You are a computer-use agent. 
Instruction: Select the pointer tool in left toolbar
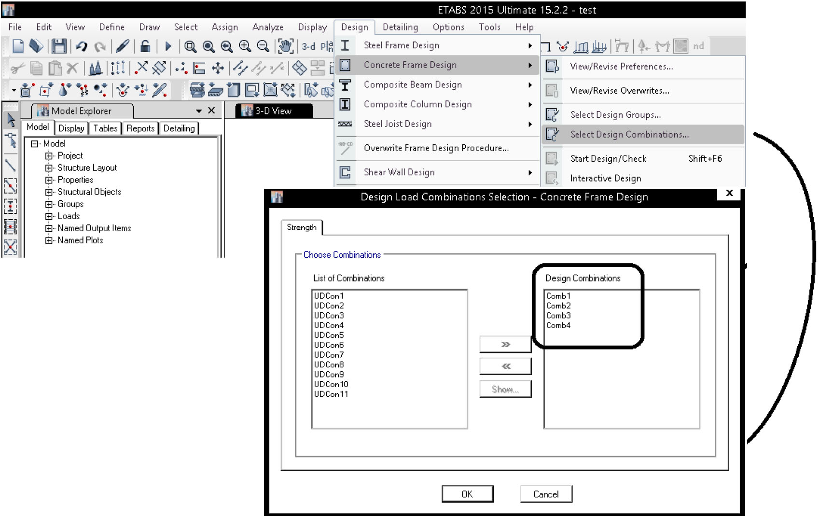coord(11,120)
